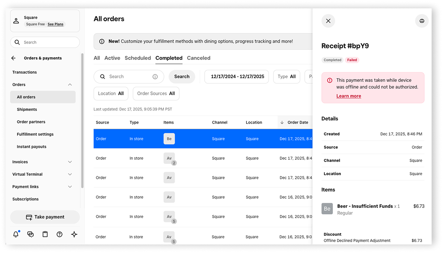Open the clipboard tasks icon
Screen dimensions: 443x253
pyautogui.click(x=45, y=234)
